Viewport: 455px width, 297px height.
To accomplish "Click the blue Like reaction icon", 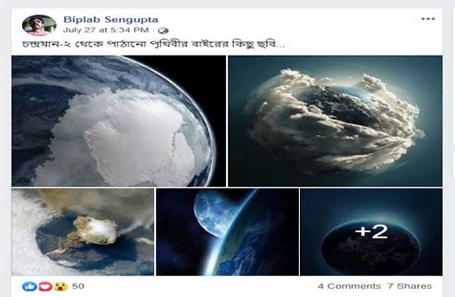I will pos(29,286).
